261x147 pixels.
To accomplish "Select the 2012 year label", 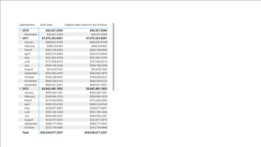I will click(x=25, y=89).
